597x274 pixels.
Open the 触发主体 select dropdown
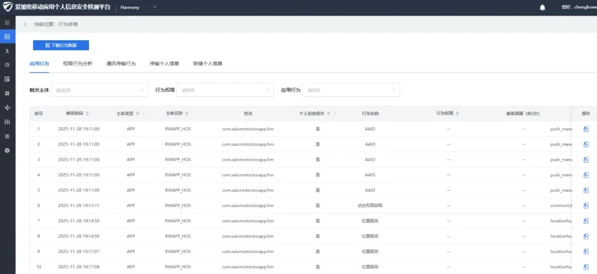coord(99,90)
